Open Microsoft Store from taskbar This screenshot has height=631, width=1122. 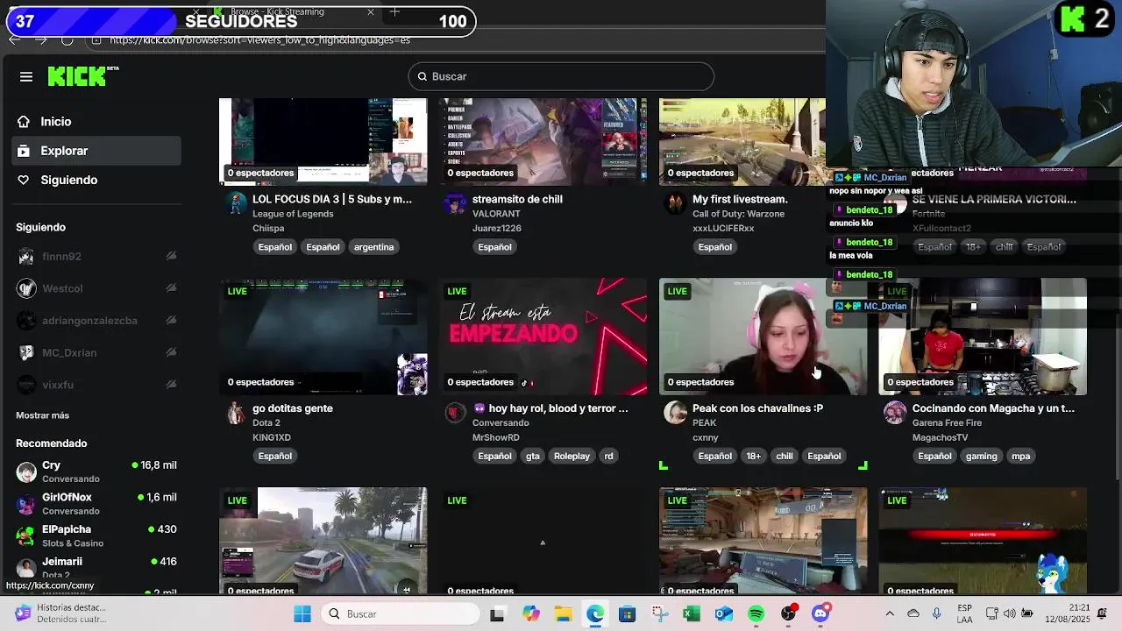tap(628, 614)
